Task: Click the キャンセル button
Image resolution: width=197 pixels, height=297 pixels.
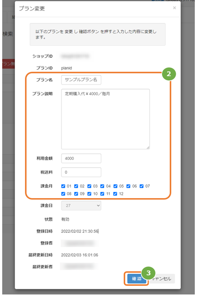Action: [x=163, y=279]
